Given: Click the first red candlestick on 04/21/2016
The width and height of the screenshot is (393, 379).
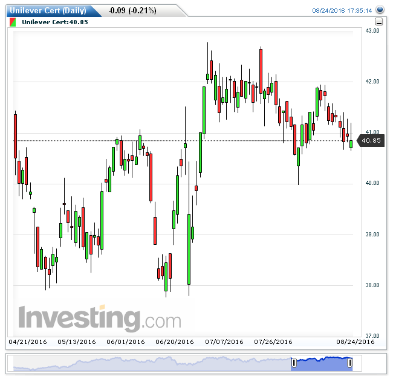Looking at the screenshot, I should (x=15, y=136).
